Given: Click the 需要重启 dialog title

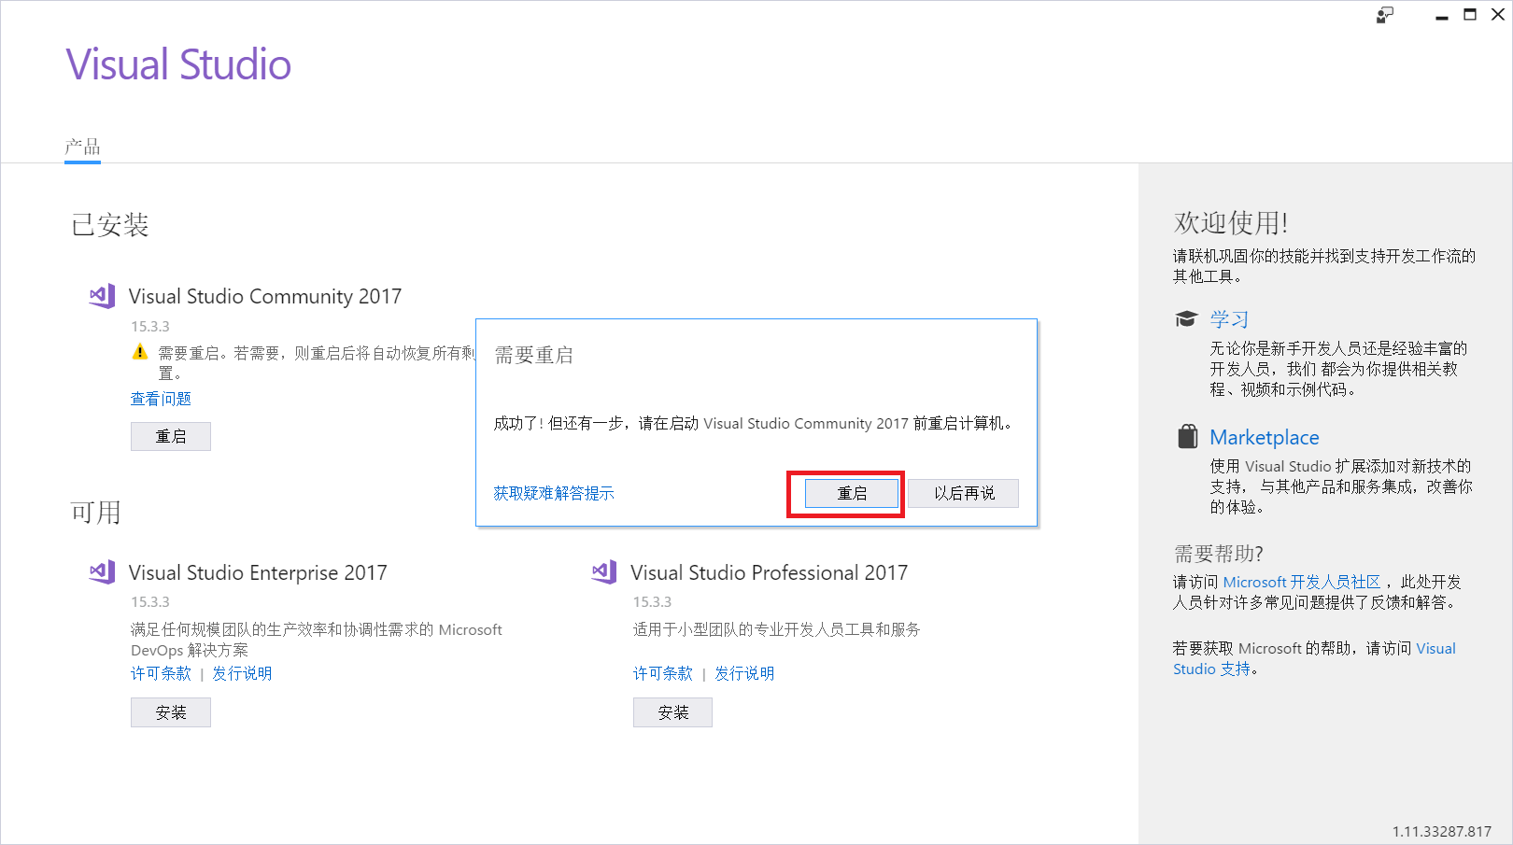Looking at the screenshot, I should [533, 355].
